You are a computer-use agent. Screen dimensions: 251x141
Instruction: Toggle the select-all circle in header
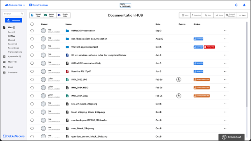(x=32, y=24)
